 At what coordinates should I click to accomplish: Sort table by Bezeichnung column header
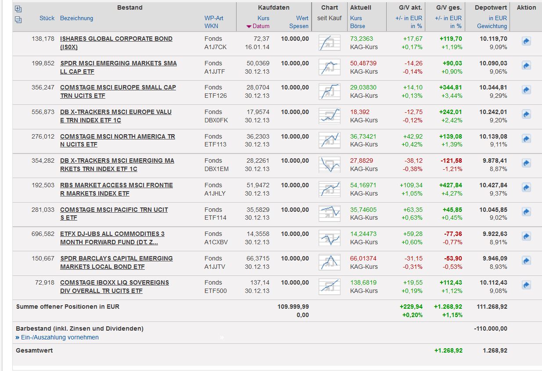click(76, 18)
